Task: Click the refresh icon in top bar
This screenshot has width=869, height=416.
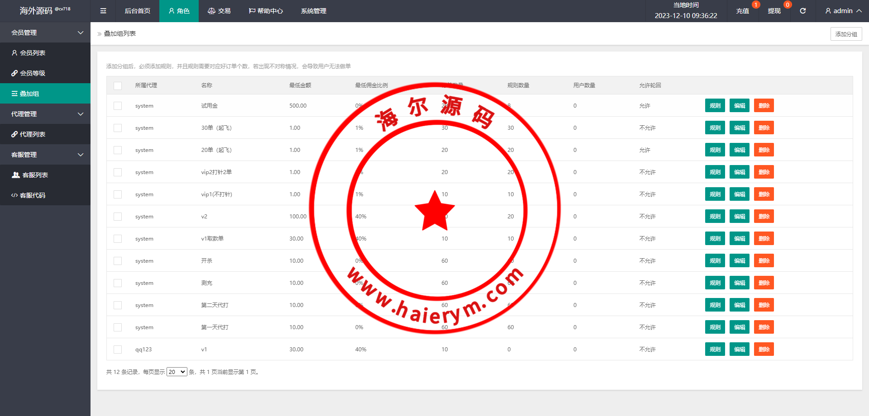Action: point(802,11)
